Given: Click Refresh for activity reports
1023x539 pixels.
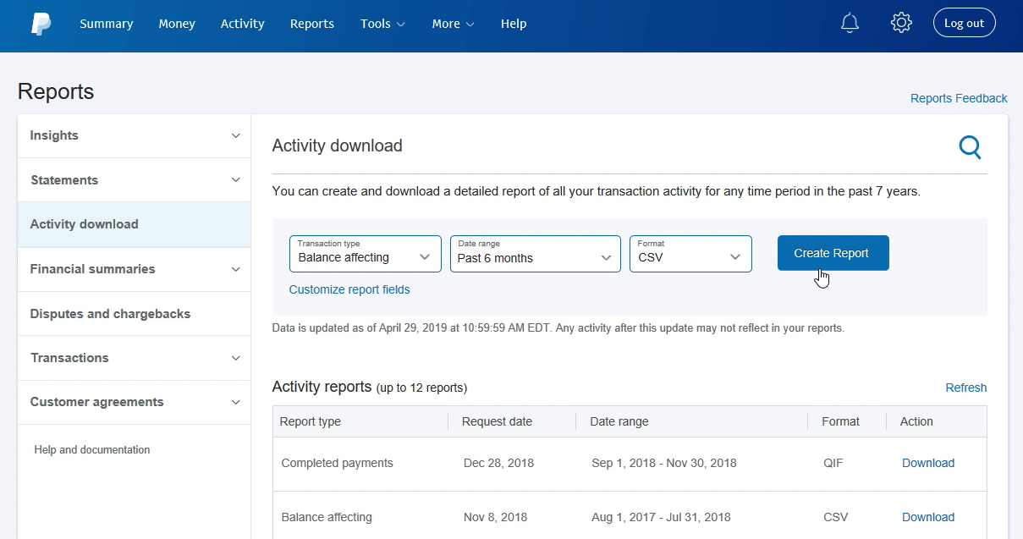Looking at the screenshot, I should tap(966, 388).
